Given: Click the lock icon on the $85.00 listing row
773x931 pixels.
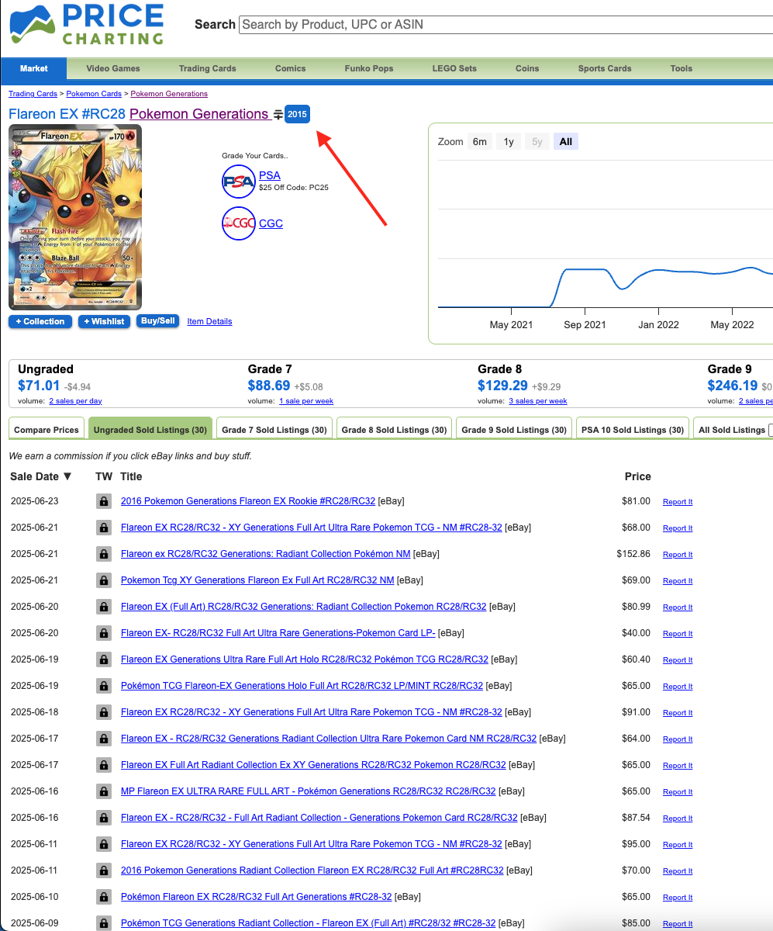Looking at the screenshot, I should point(103,923).
